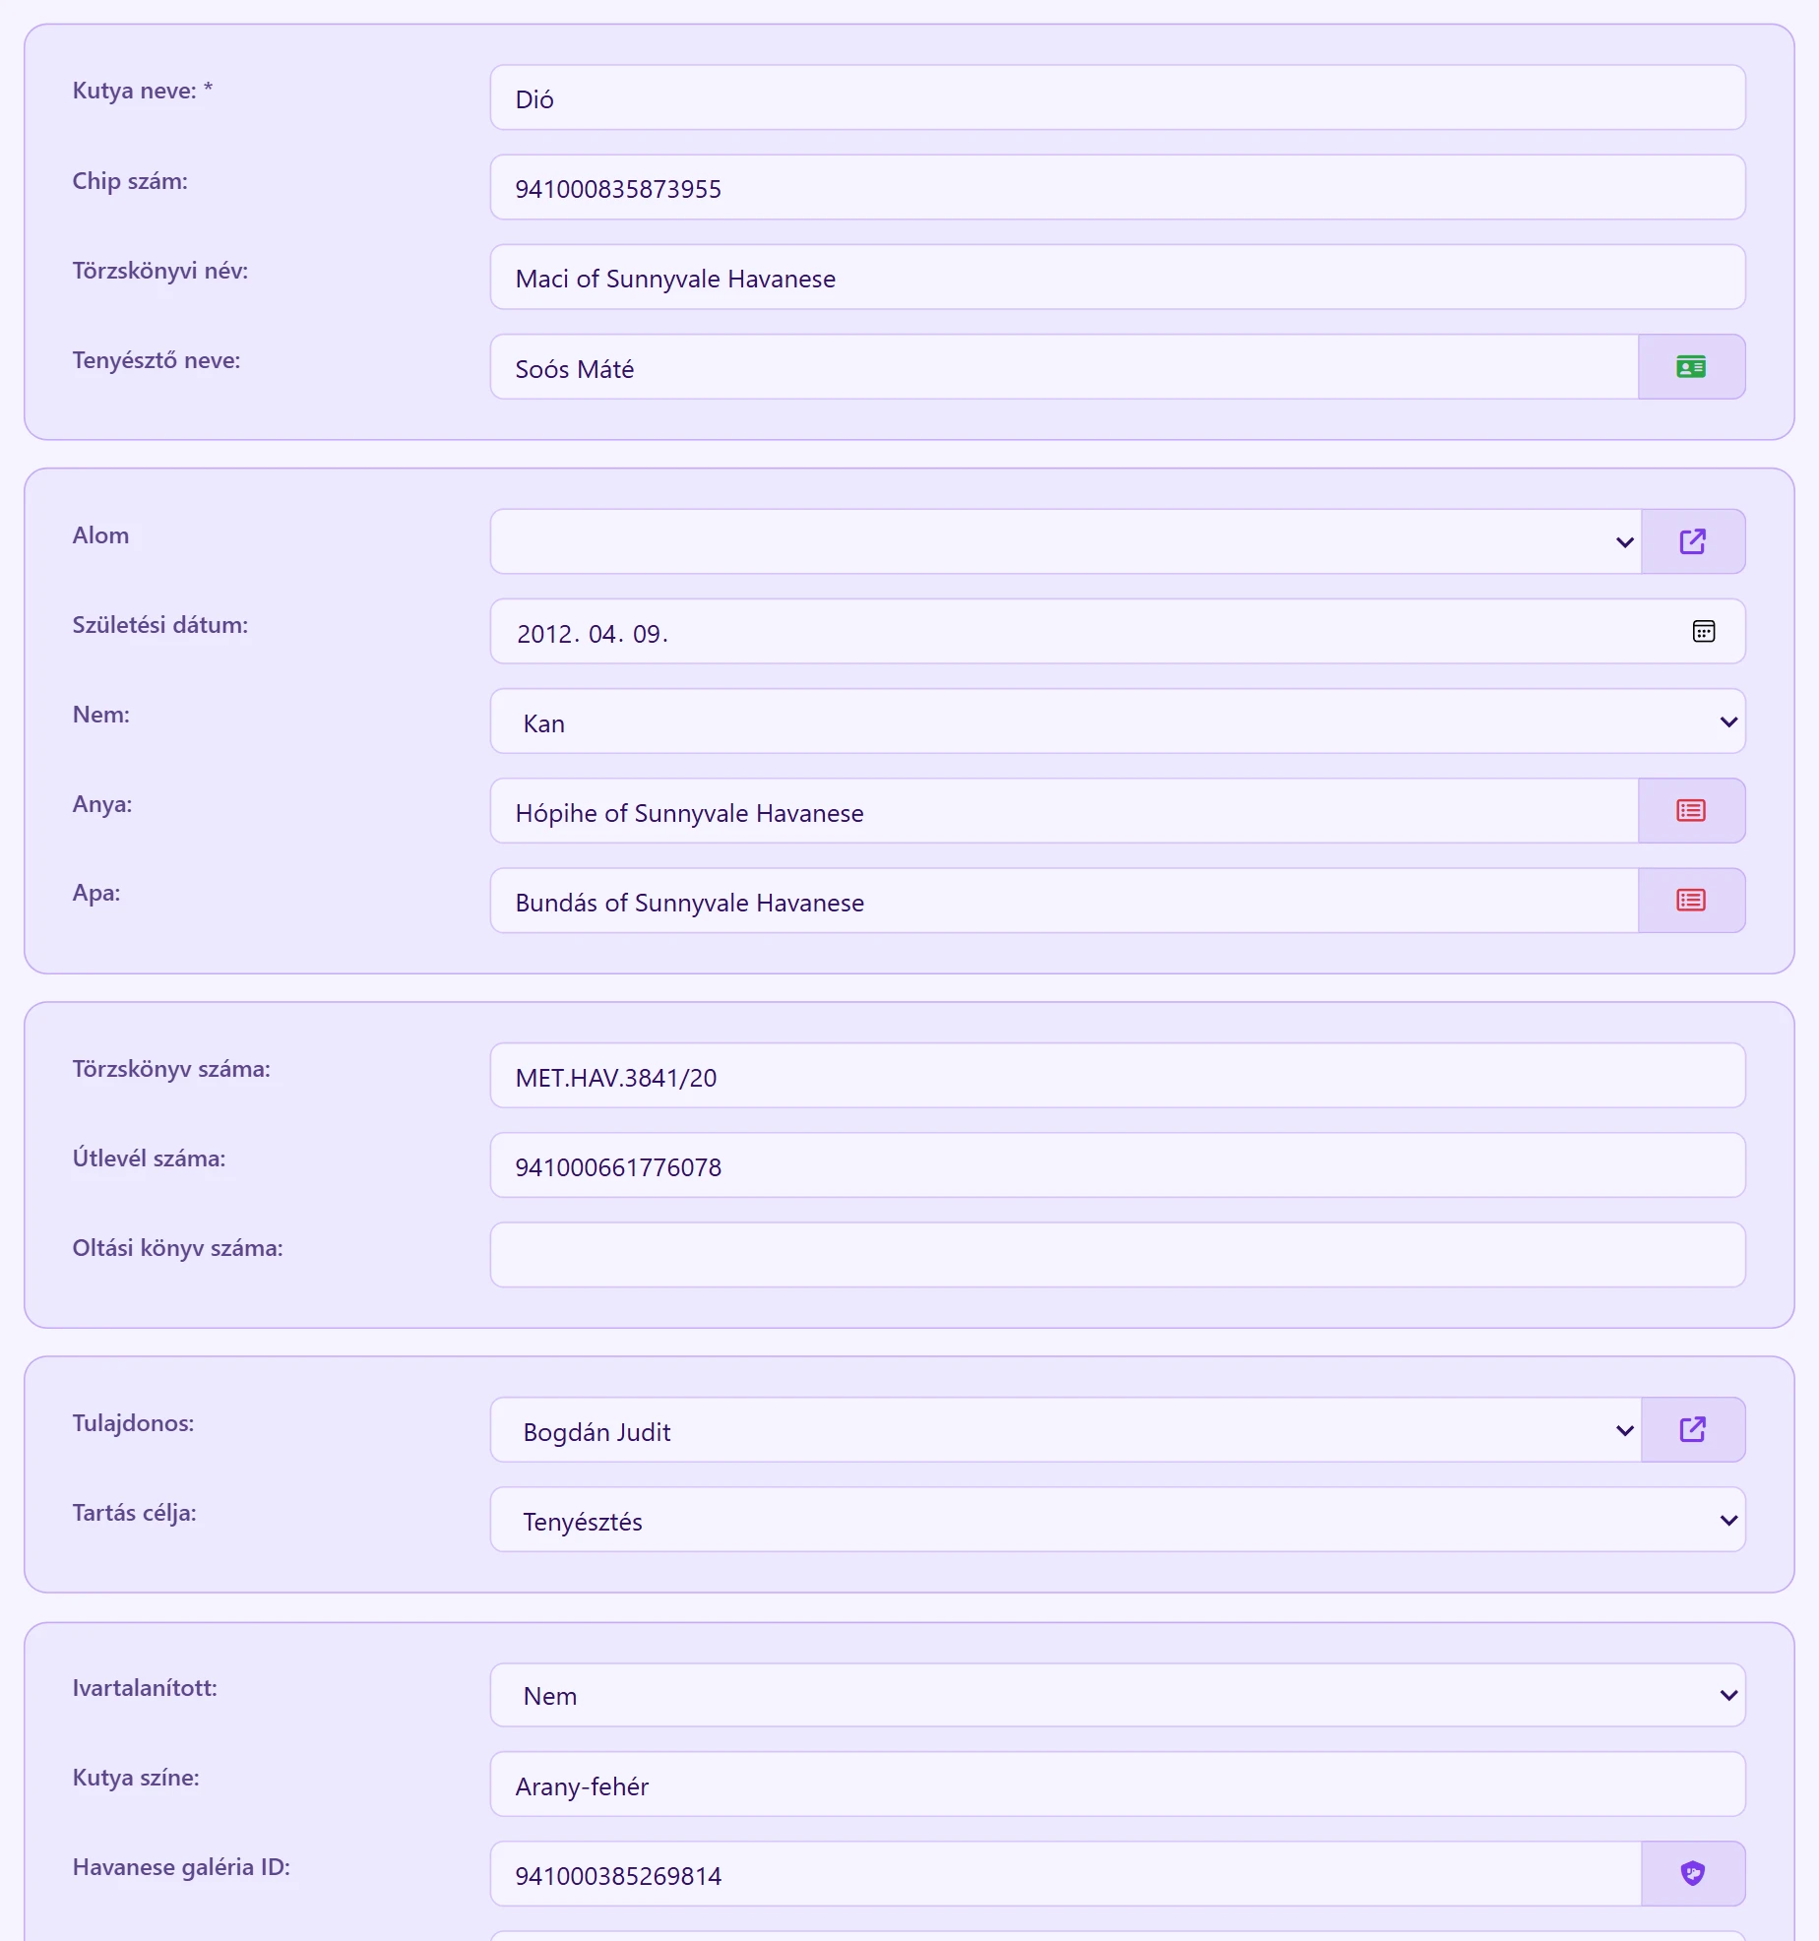This screenshot has width=1819, height=1941.
Task: Expand the Tulajdonos dropdown showing Bogdán Judit
Action: 1066,1429
